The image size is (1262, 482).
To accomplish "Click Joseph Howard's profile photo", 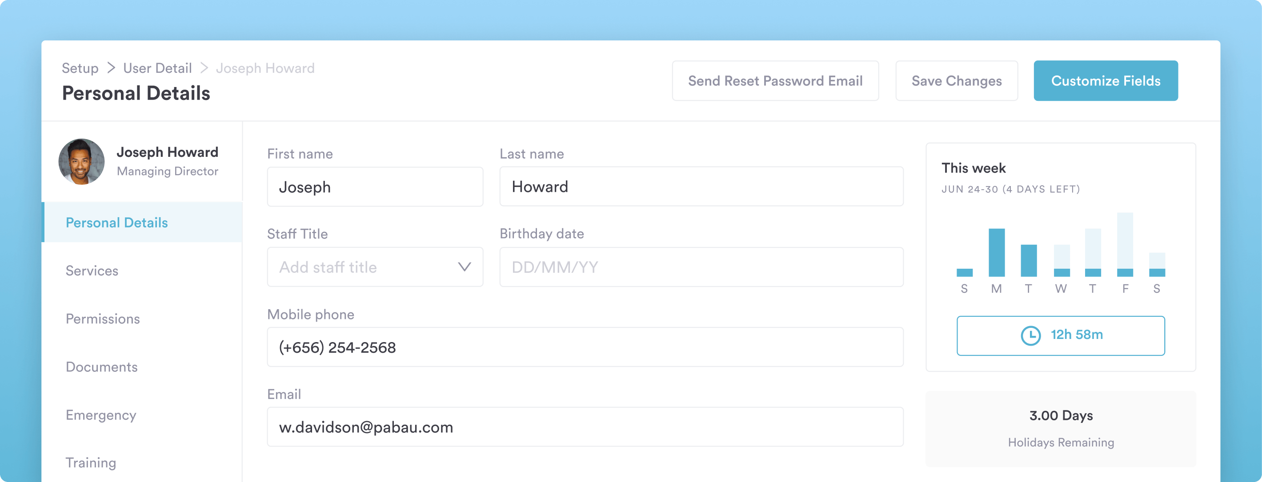I will tap(81, 162).
